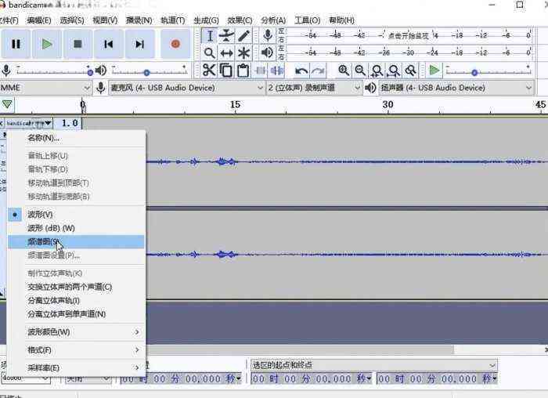Click the recording meter microphone icon
Screen dimensions: 548x398
[x=268, y=35]
